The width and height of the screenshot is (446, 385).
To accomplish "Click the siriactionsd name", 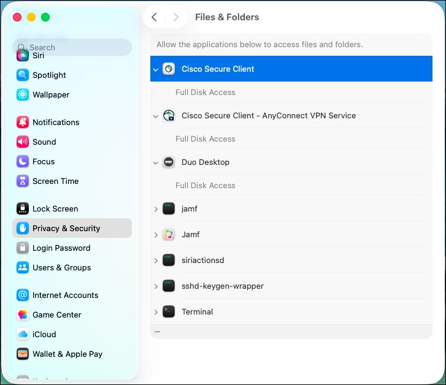I will [x=203, y=260].
